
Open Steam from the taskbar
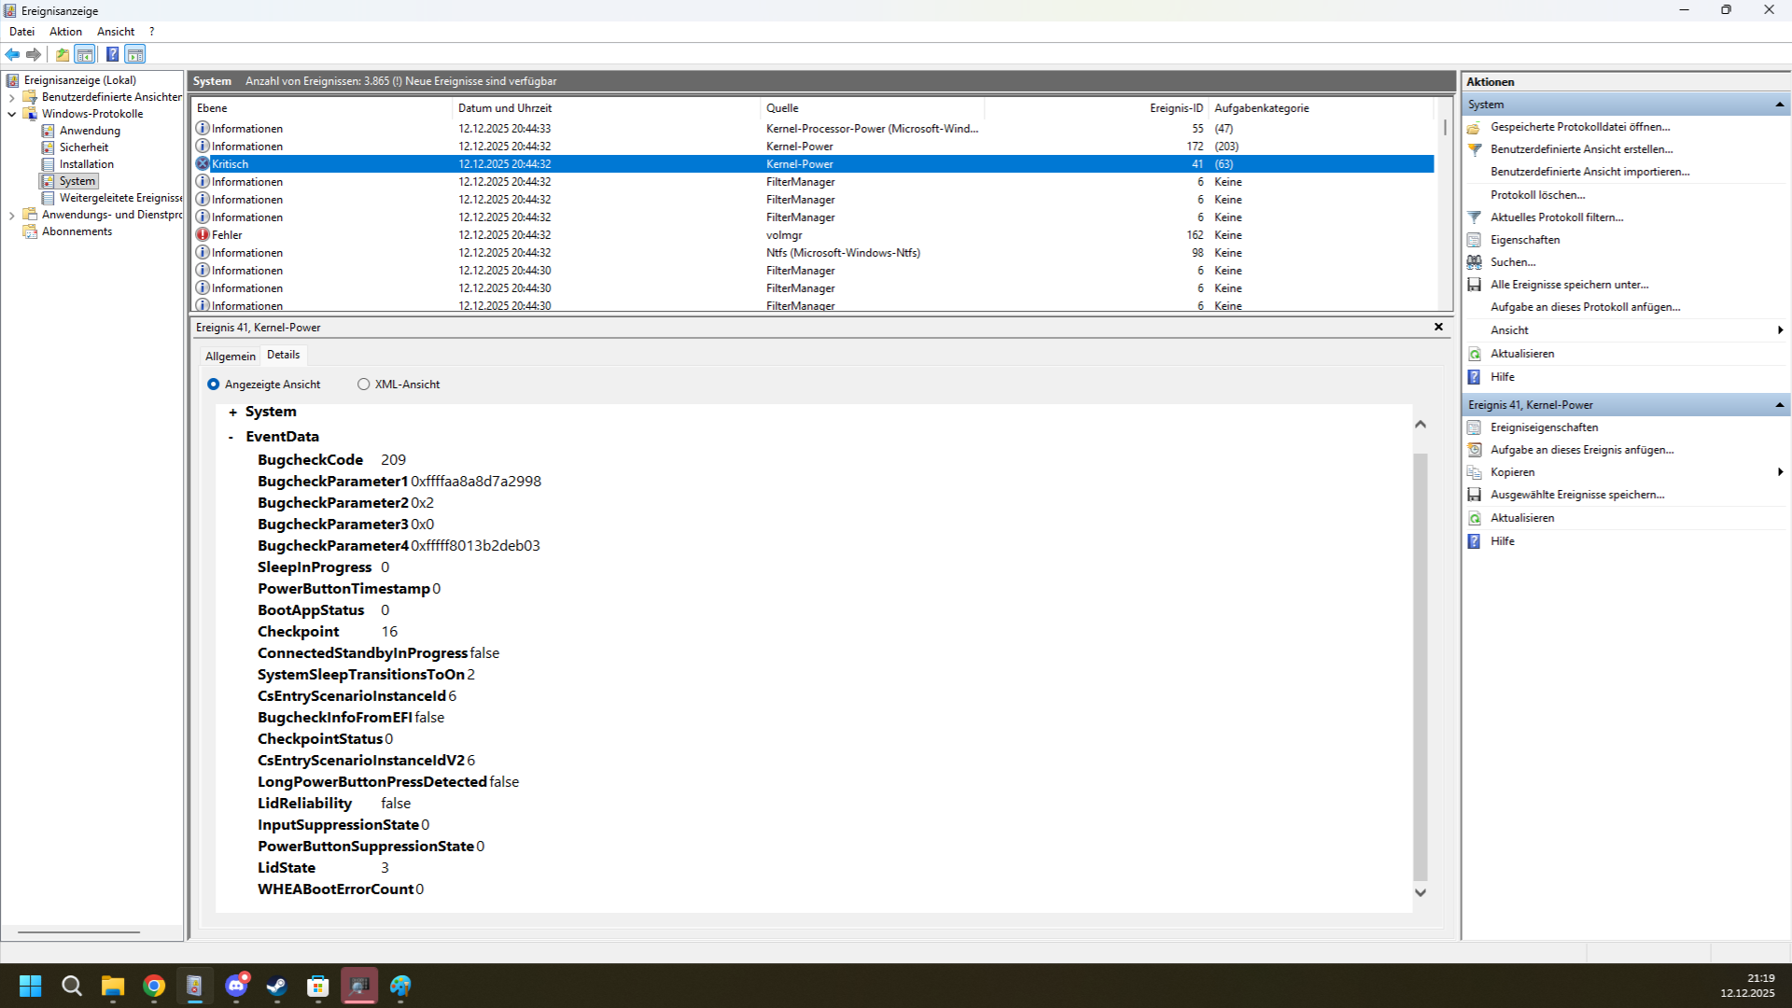277,986
